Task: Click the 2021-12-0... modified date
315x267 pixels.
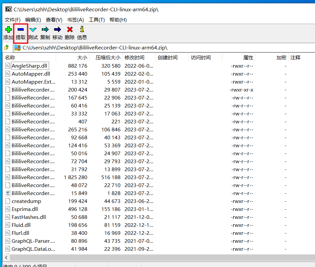Action: coord(139,217)
